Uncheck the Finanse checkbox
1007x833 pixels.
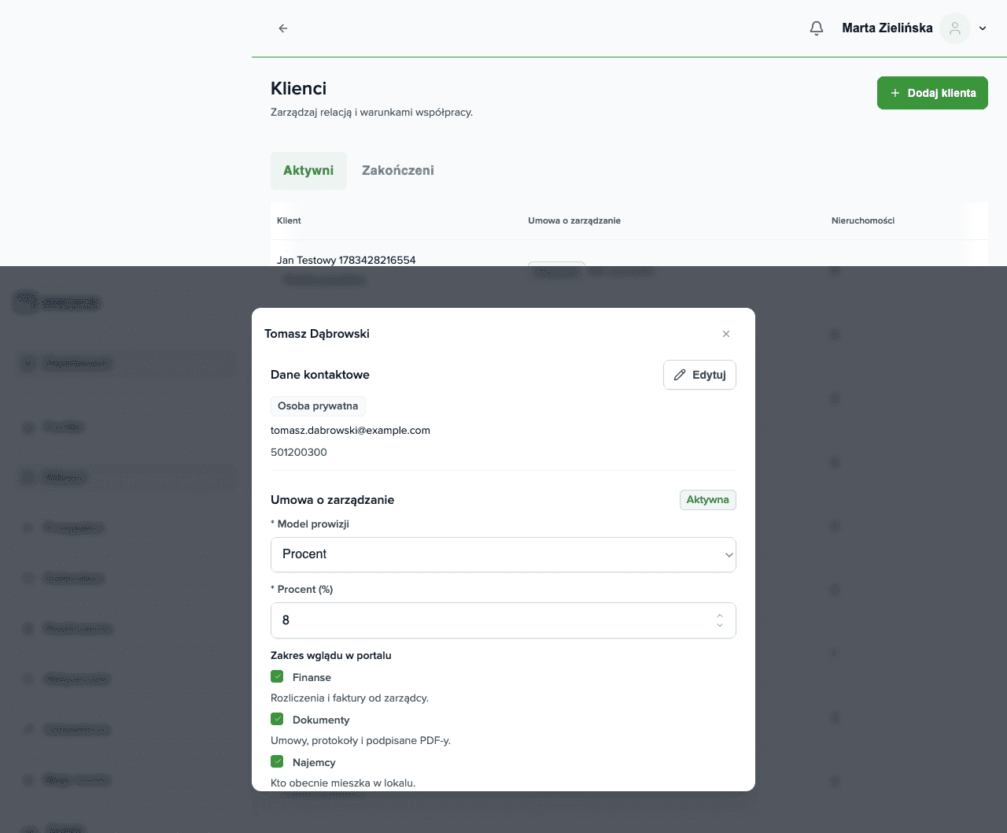[x=277, y=676]
